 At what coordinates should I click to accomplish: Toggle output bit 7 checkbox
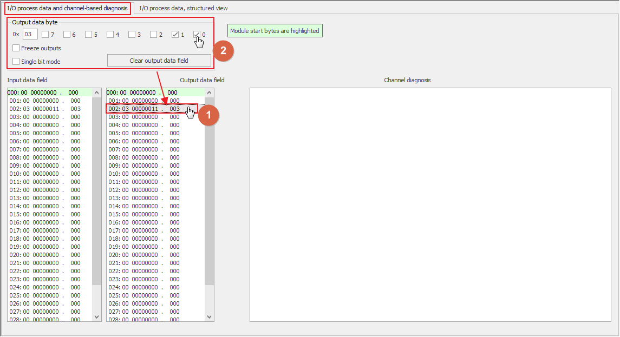(45, 35)
